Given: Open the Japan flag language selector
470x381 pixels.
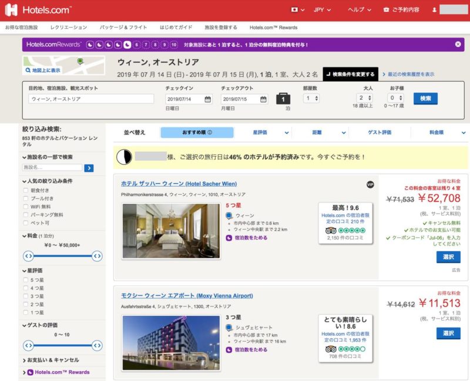Looking at the screenshot, I should coord(298,10).
